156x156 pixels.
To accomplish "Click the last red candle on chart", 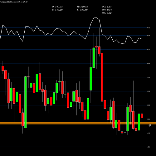I will (x=142, y=116).
